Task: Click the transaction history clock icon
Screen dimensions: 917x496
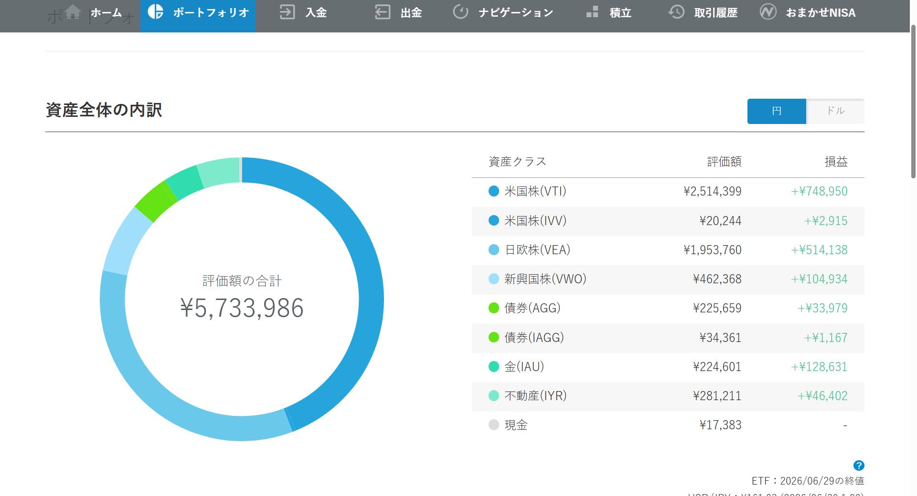Action: pos(676,12)
